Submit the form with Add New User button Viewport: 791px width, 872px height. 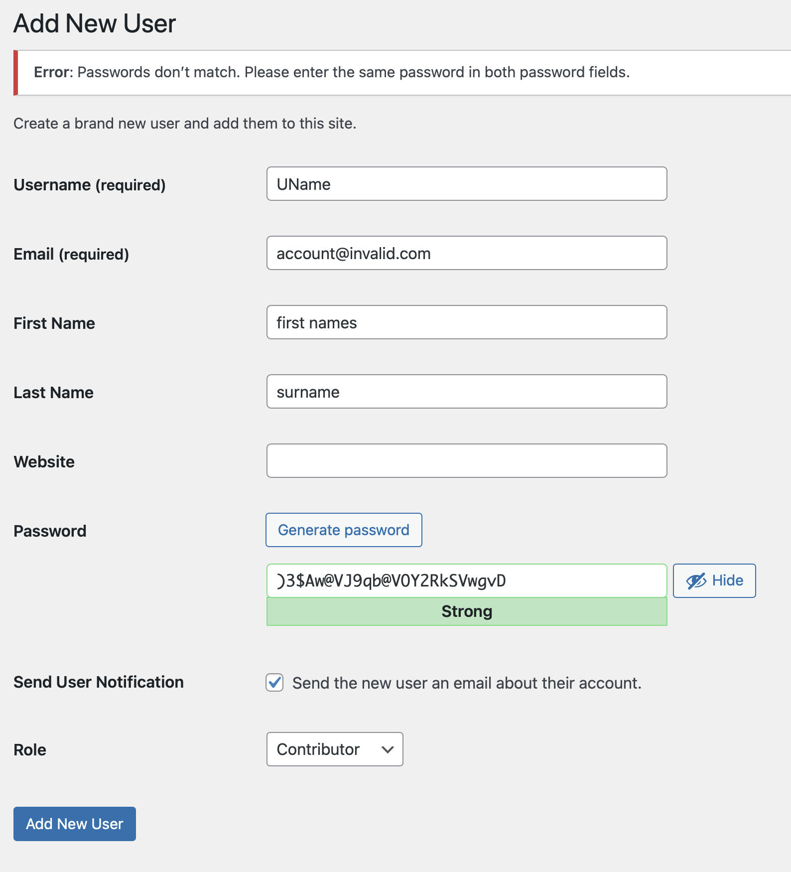point(75,824)
